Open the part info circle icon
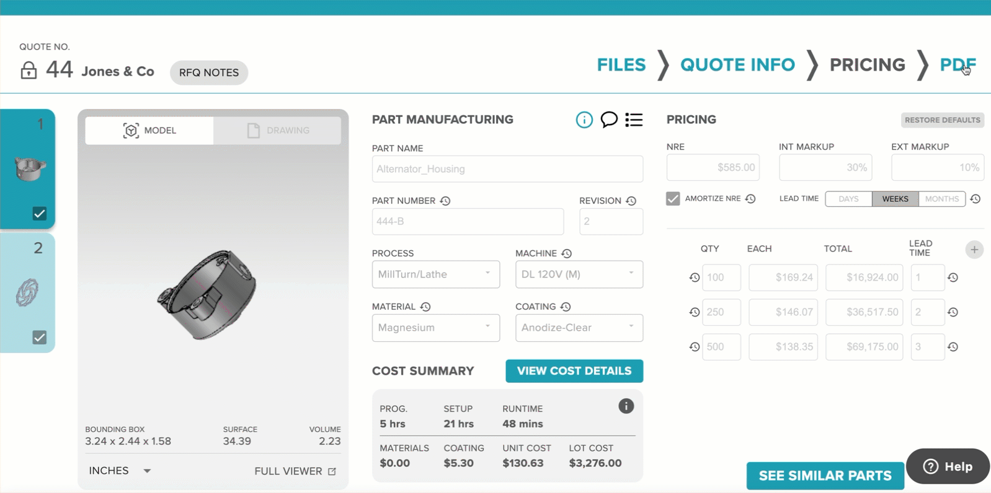 584,120
